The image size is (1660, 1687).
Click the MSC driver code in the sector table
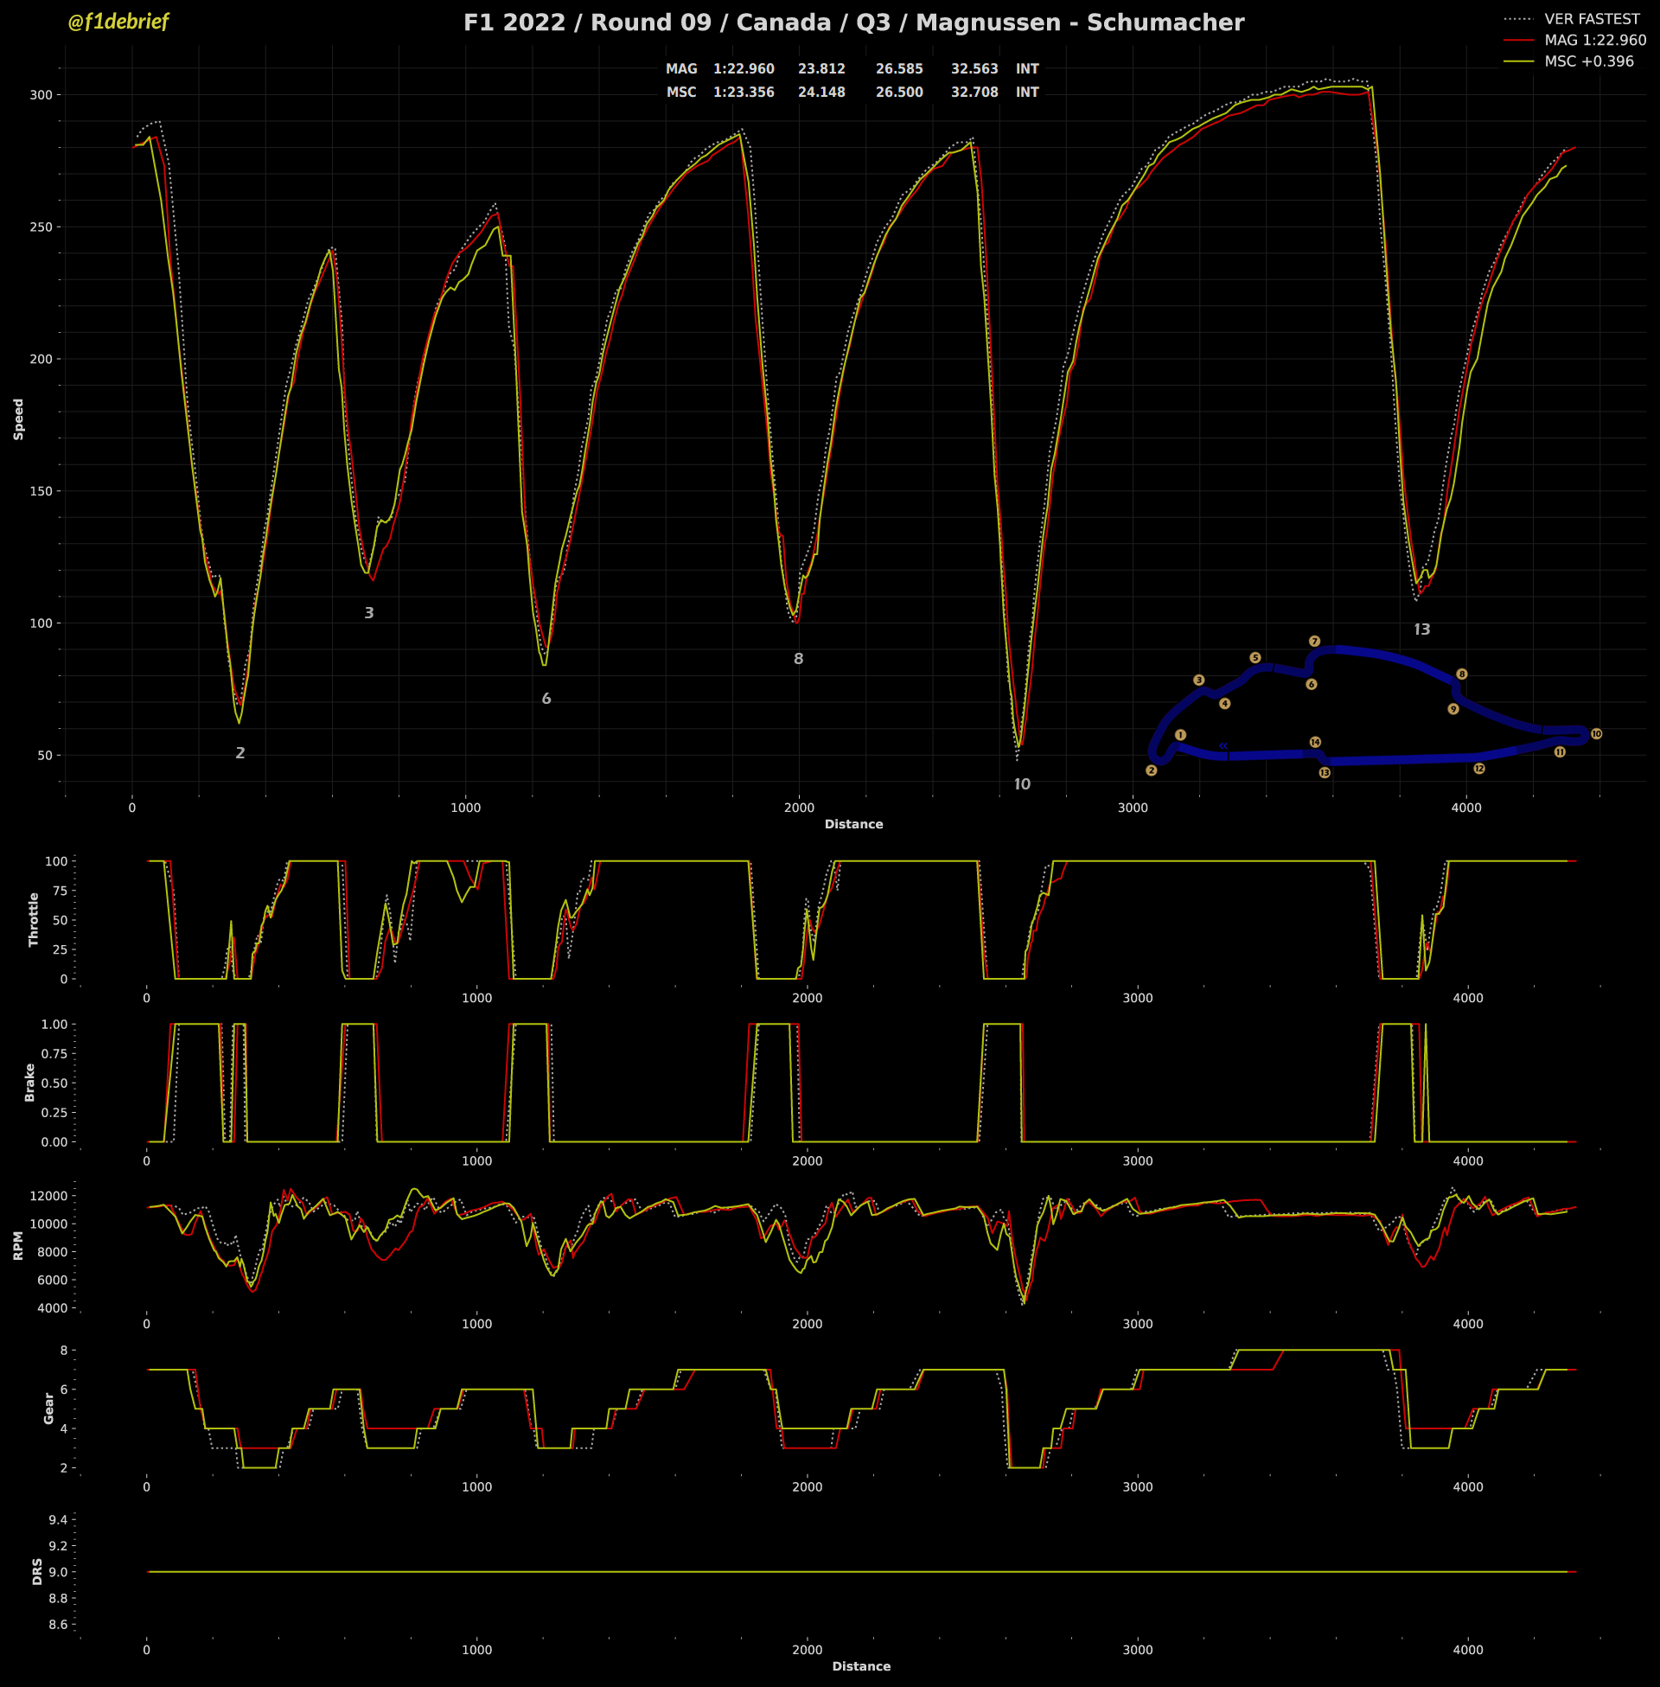(x=682, y=93)
